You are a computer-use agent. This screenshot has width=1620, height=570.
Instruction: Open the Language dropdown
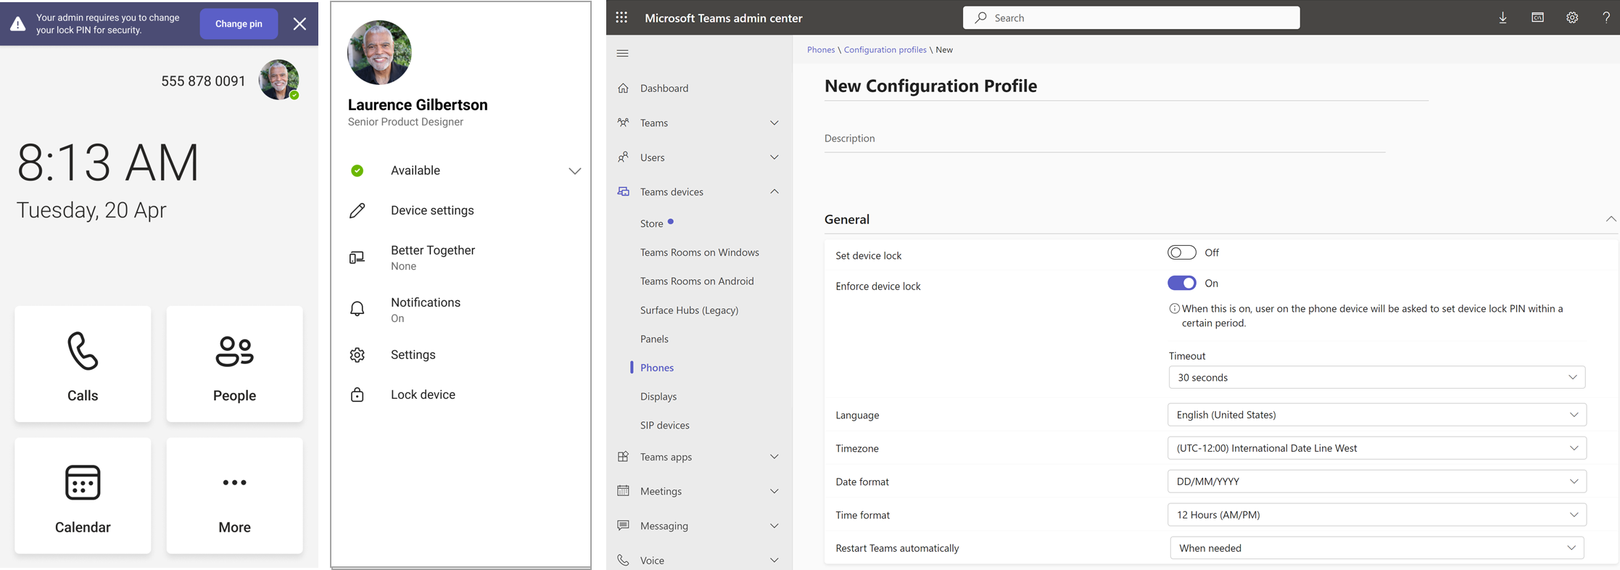1376,415
